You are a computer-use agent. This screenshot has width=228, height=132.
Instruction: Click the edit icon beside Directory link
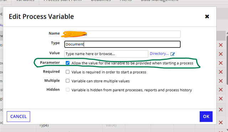point(172,54)
